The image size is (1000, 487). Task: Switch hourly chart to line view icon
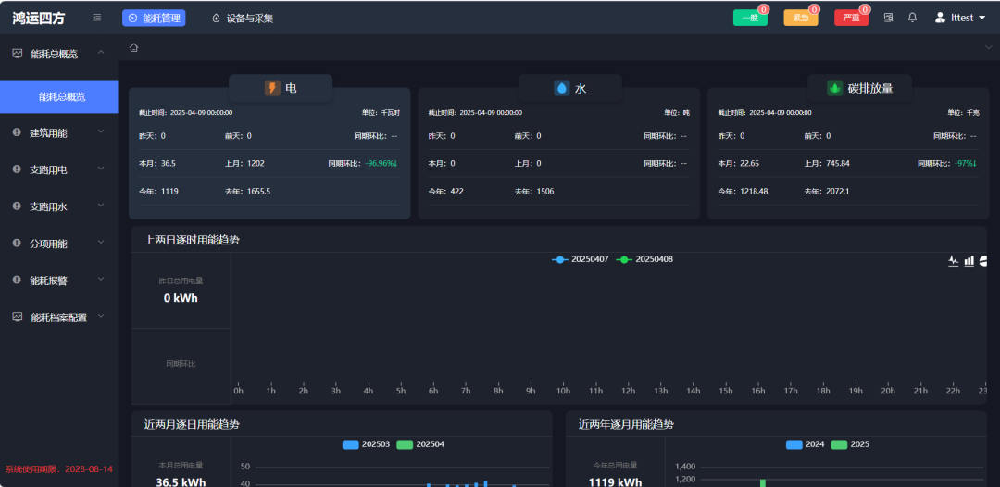pos(954,261)
